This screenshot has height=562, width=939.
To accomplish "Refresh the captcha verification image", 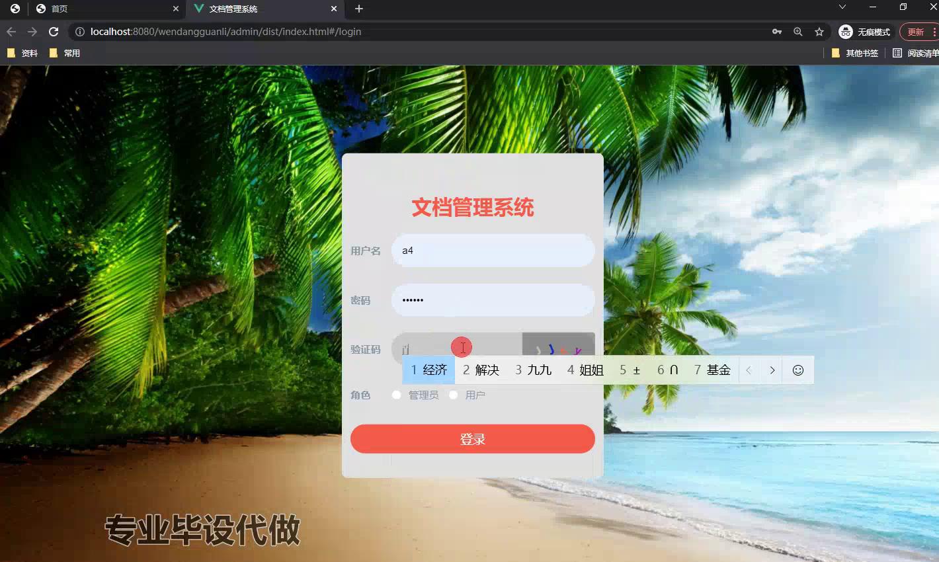I will [558, 345].
